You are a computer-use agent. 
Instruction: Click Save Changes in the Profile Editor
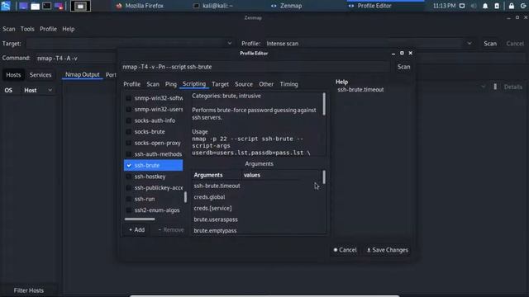(388, 250)
